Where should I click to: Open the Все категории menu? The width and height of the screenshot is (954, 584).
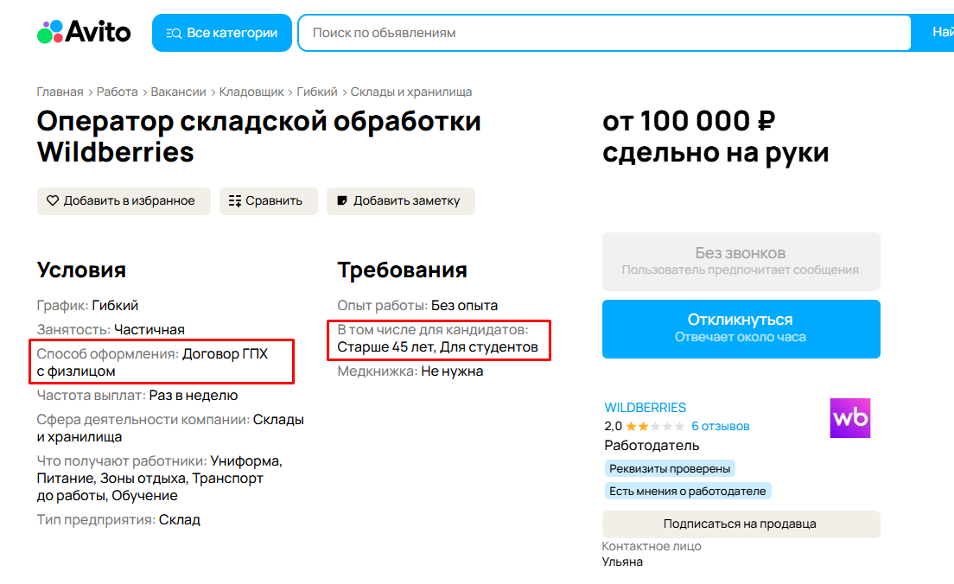pos(221,33)
